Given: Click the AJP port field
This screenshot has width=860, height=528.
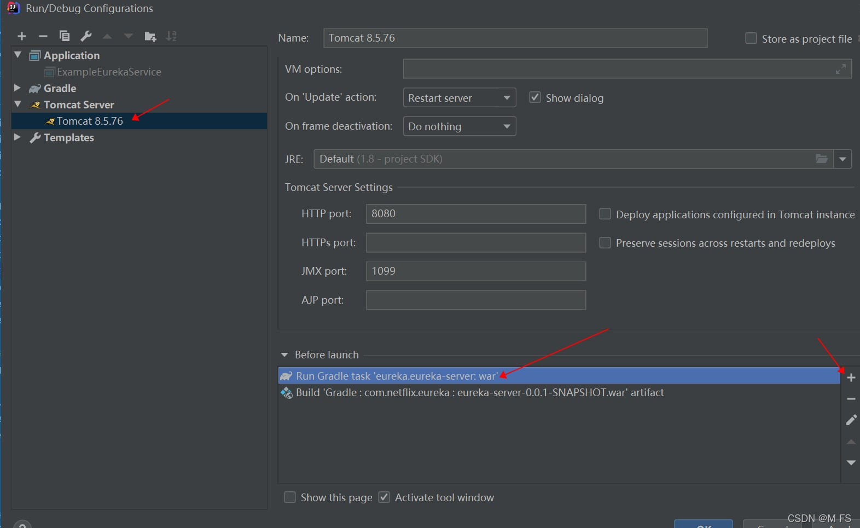Looking at the screenshot, I should 476,300.
